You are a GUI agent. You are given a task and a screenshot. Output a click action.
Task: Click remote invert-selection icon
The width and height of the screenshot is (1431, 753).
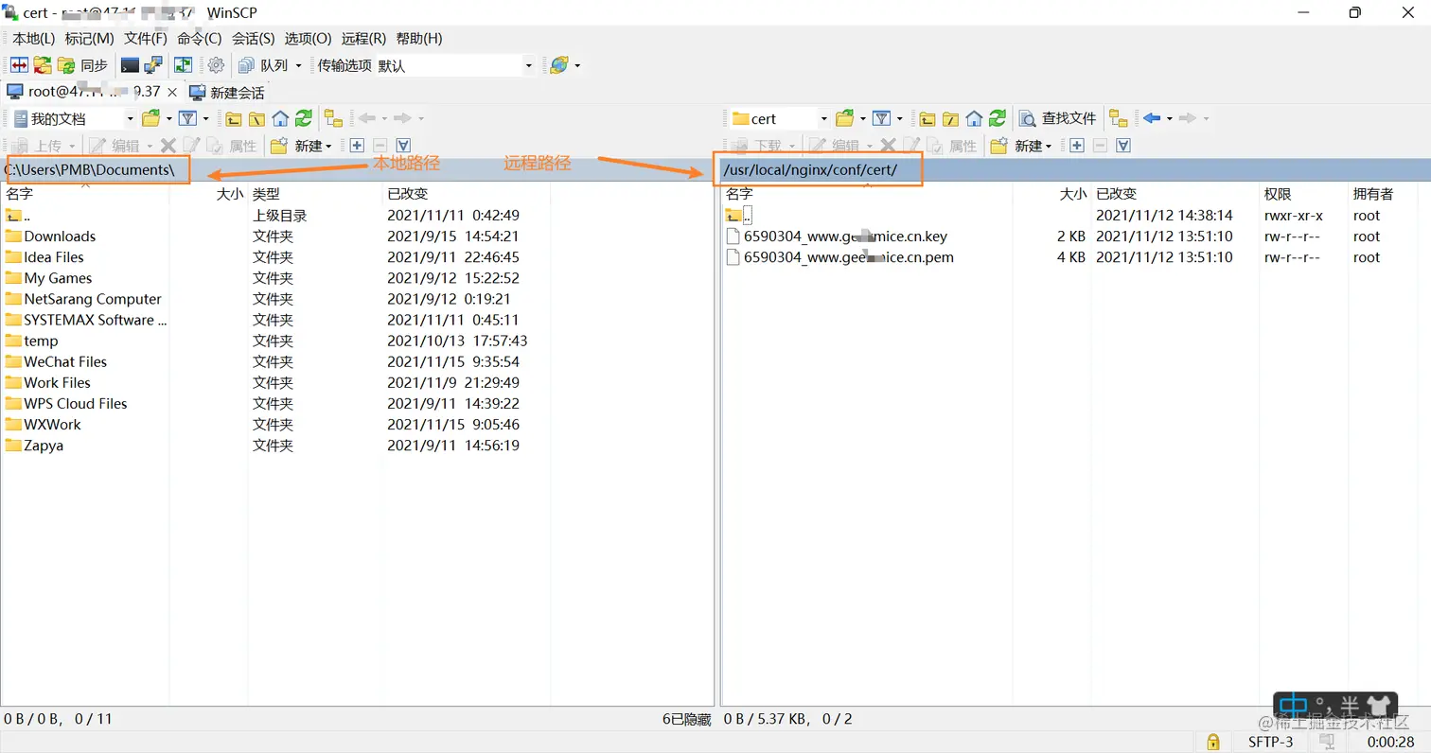tap(1123, 146)
